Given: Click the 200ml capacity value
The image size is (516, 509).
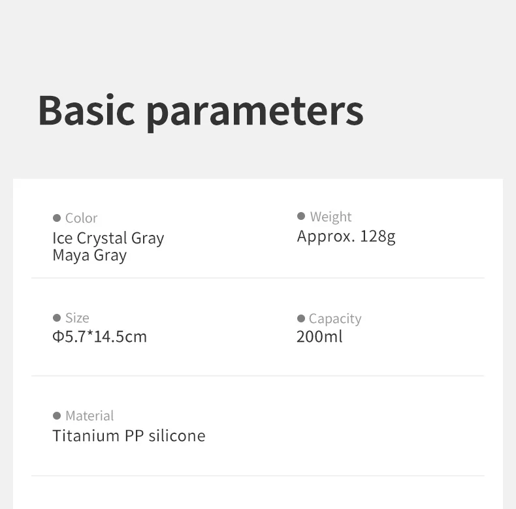Looking at the screenshot, I should click(319, 337).
